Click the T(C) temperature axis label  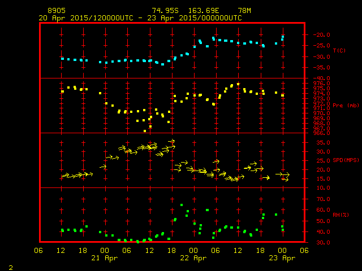[339, 50]
